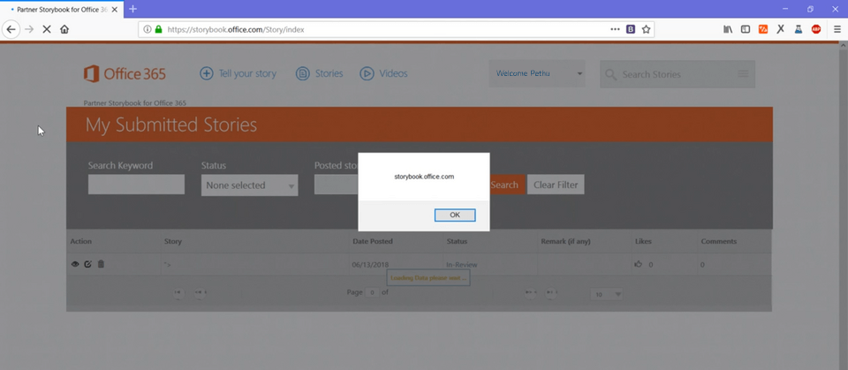Image resolution: width=848 pixels, height=370 pixels.
Task: Click the magnifier icon in Search Stories
Action: pyautogui.click(x=610, y=75)
